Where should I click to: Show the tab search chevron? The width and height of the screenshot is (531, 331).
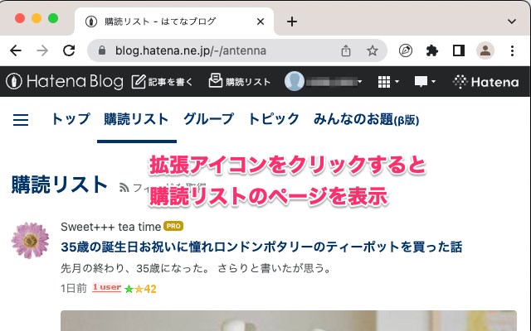[512, 22]
